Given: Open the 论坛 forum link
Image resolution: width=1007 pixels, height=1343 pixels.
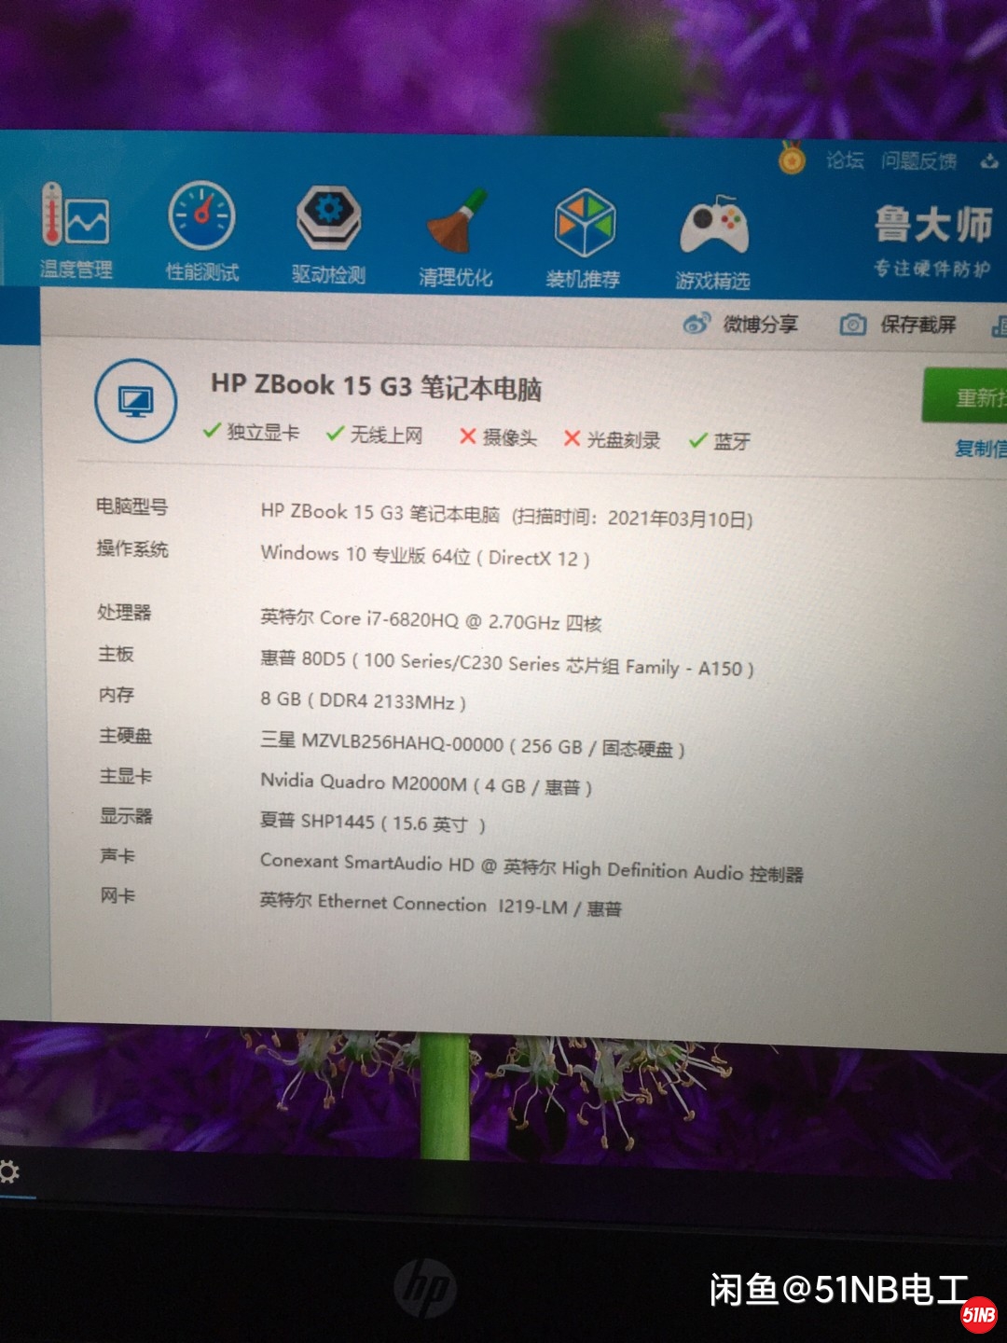Looking at the screenshot, I should (845, 160).
